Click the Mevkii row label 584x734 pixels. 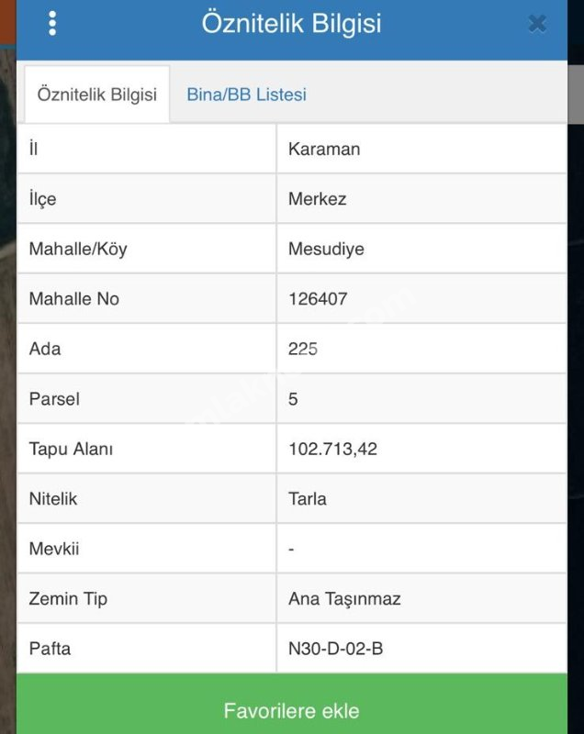click(x=54, y=549)
